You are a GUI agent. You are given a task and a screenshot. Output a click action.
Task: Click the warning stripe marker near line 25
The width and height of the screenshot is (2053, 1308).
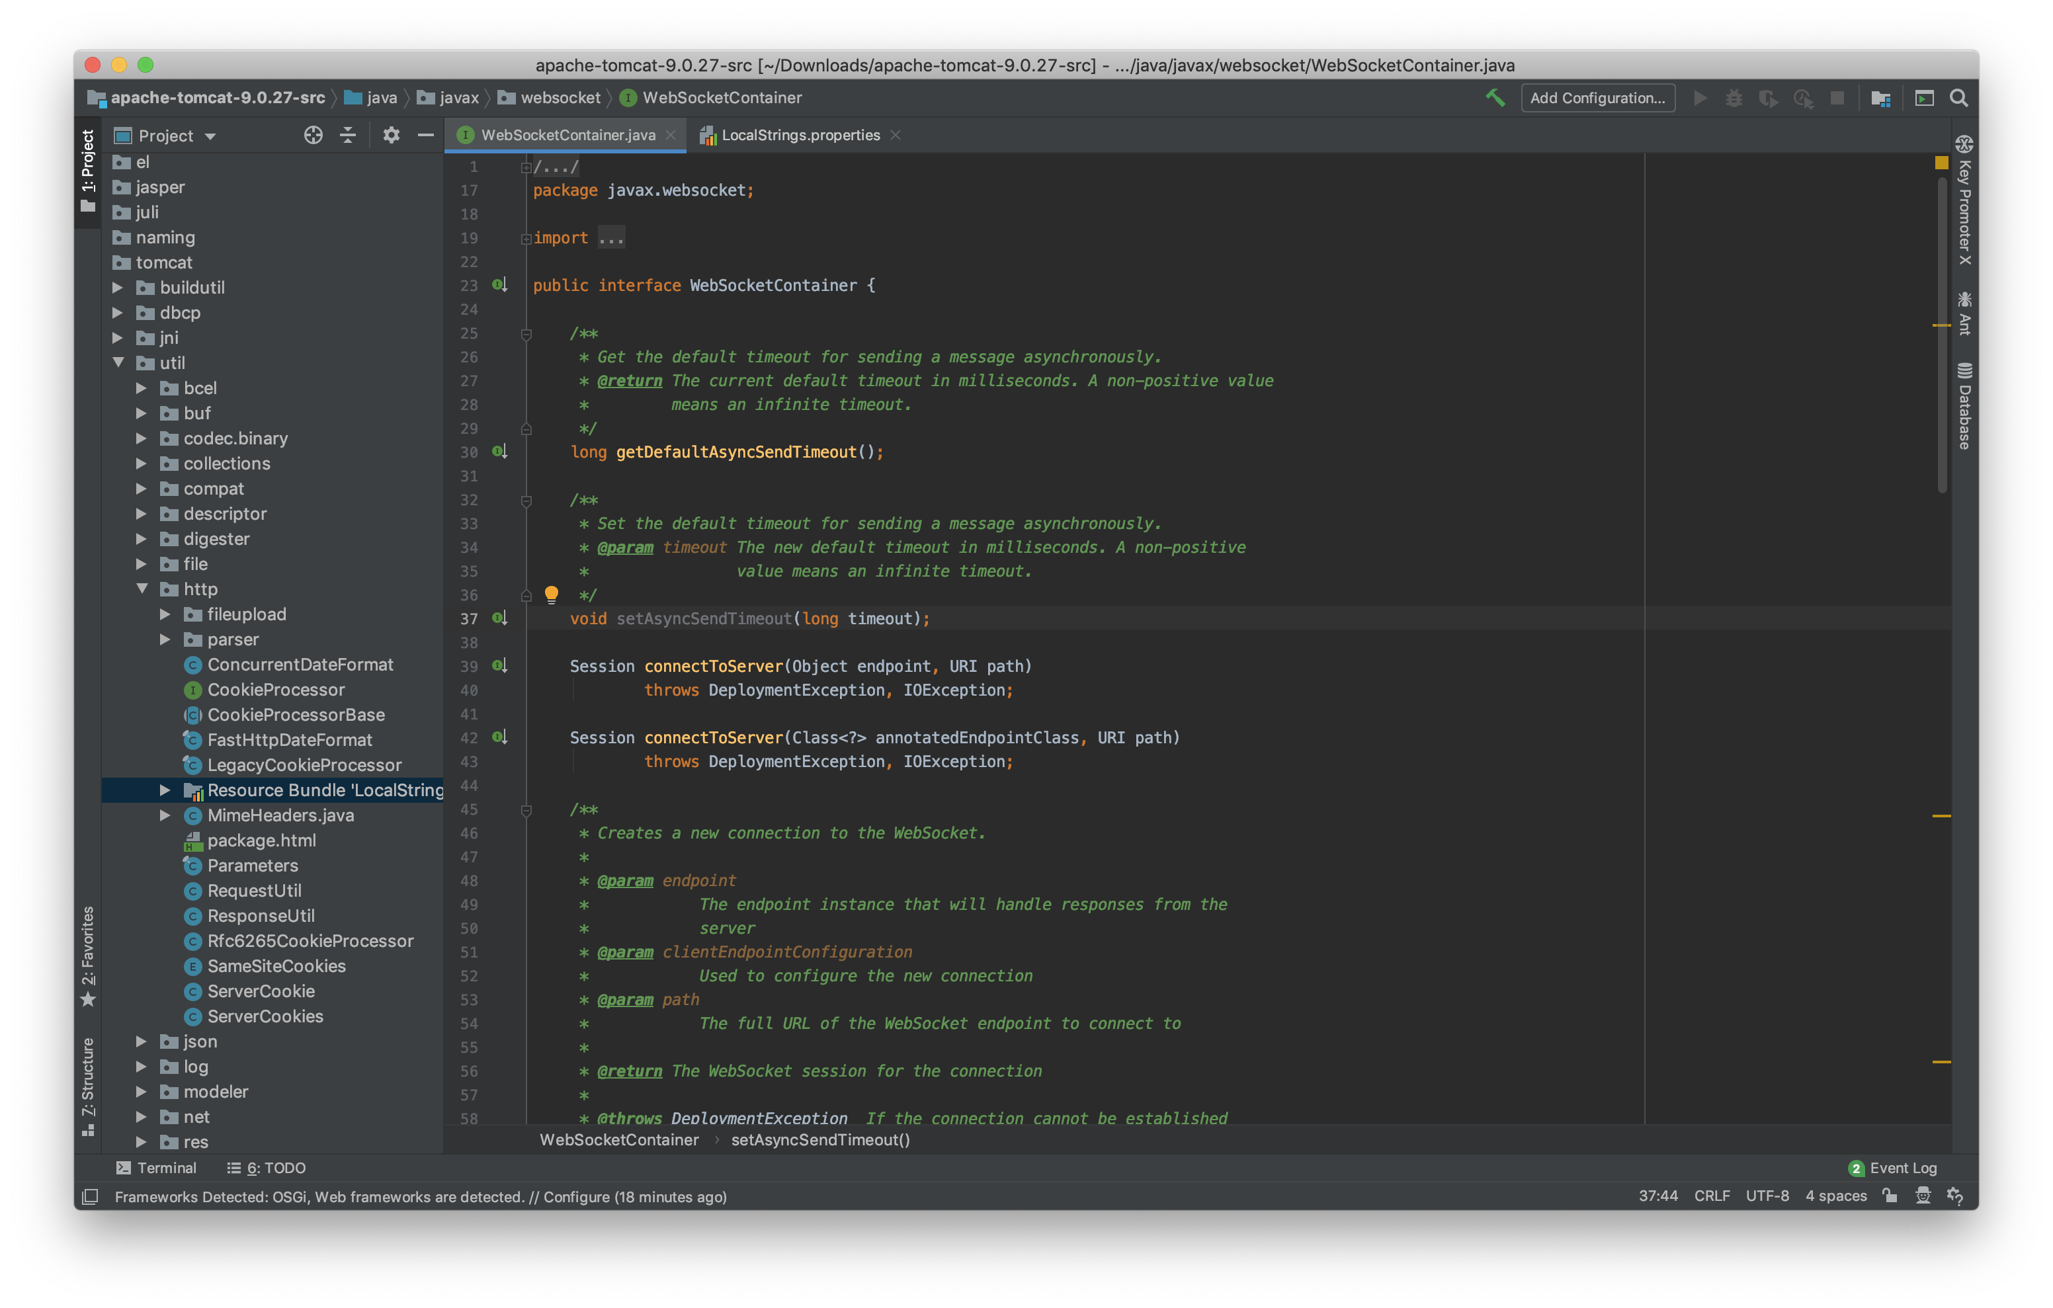(x=1941, y=325)
